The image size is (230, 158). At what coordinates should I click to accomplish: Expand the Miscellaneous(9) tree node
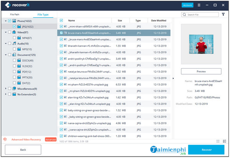click(x=5, y=89)
